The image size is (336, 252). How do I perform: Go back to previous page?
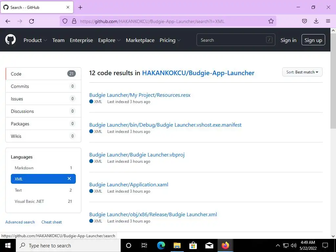coord(8,21)
